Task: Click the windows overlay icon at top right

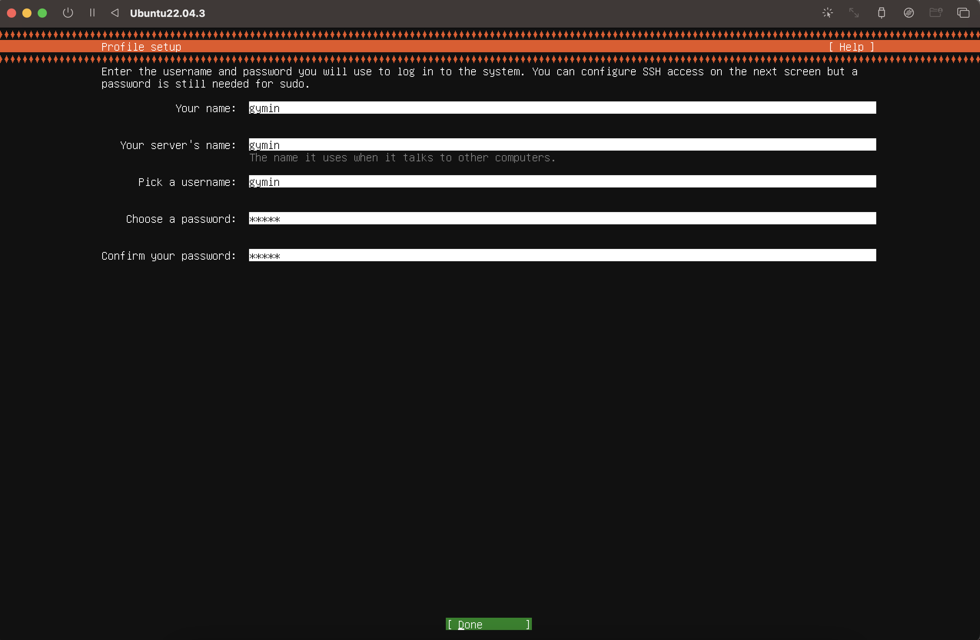Action: click(x=963, y=13)
